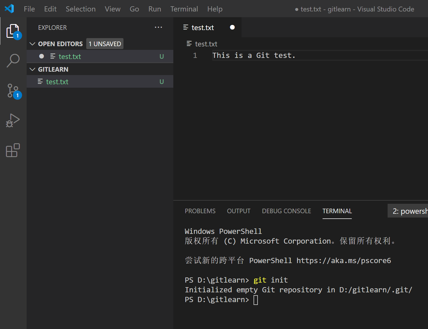Click the test.txt breadcrumb above editor

pos(206,44)
